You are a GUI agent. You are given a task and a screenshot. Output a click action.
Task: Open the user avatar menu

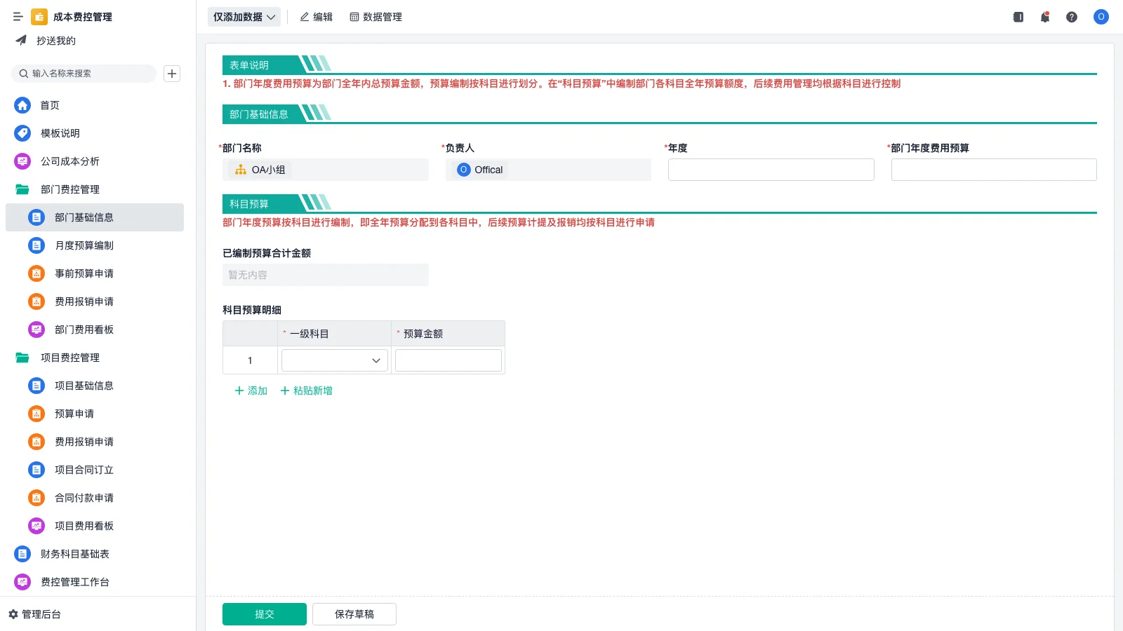pos(1101,17)
